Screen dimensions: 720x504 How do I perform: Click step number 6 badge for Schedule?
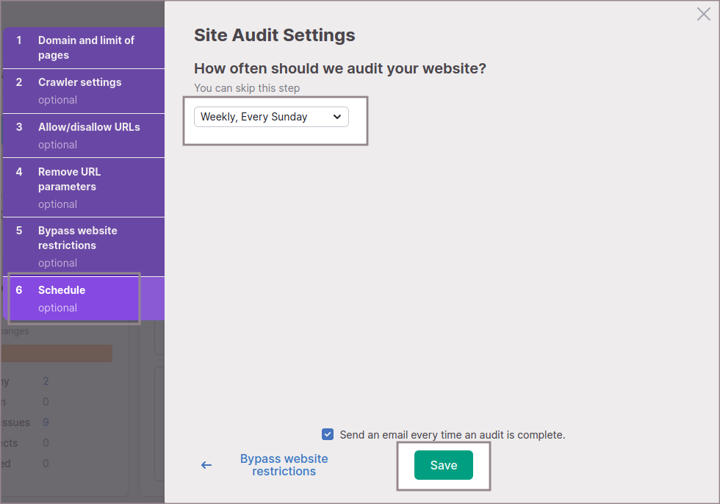coord(19,290)
